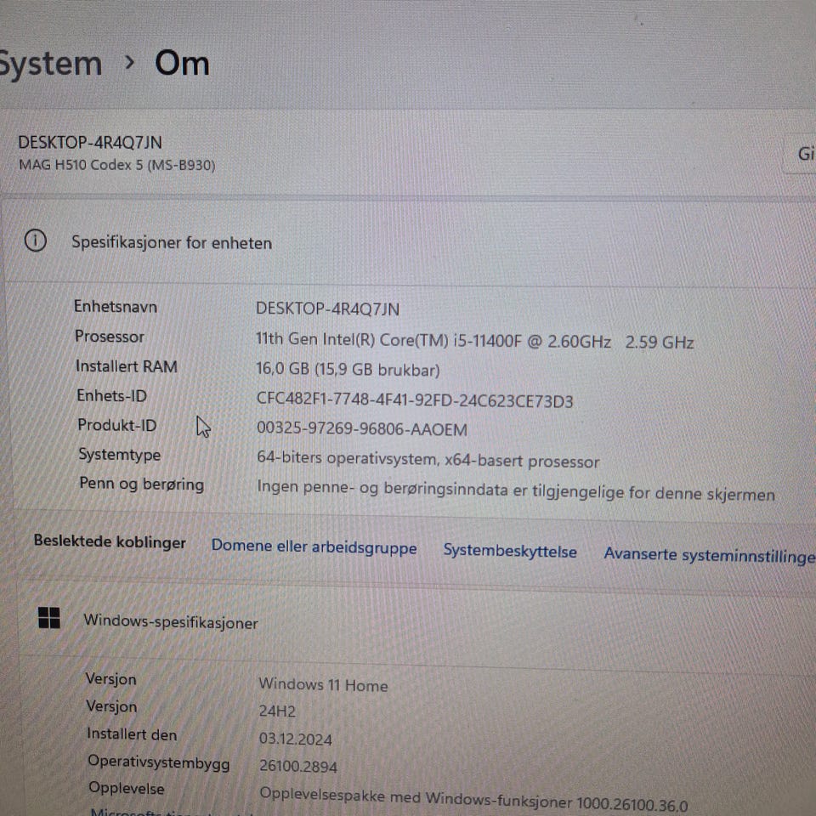Select the Enhetsnavn value DESKTOP-4R4Q7JN

pos(327,309)
